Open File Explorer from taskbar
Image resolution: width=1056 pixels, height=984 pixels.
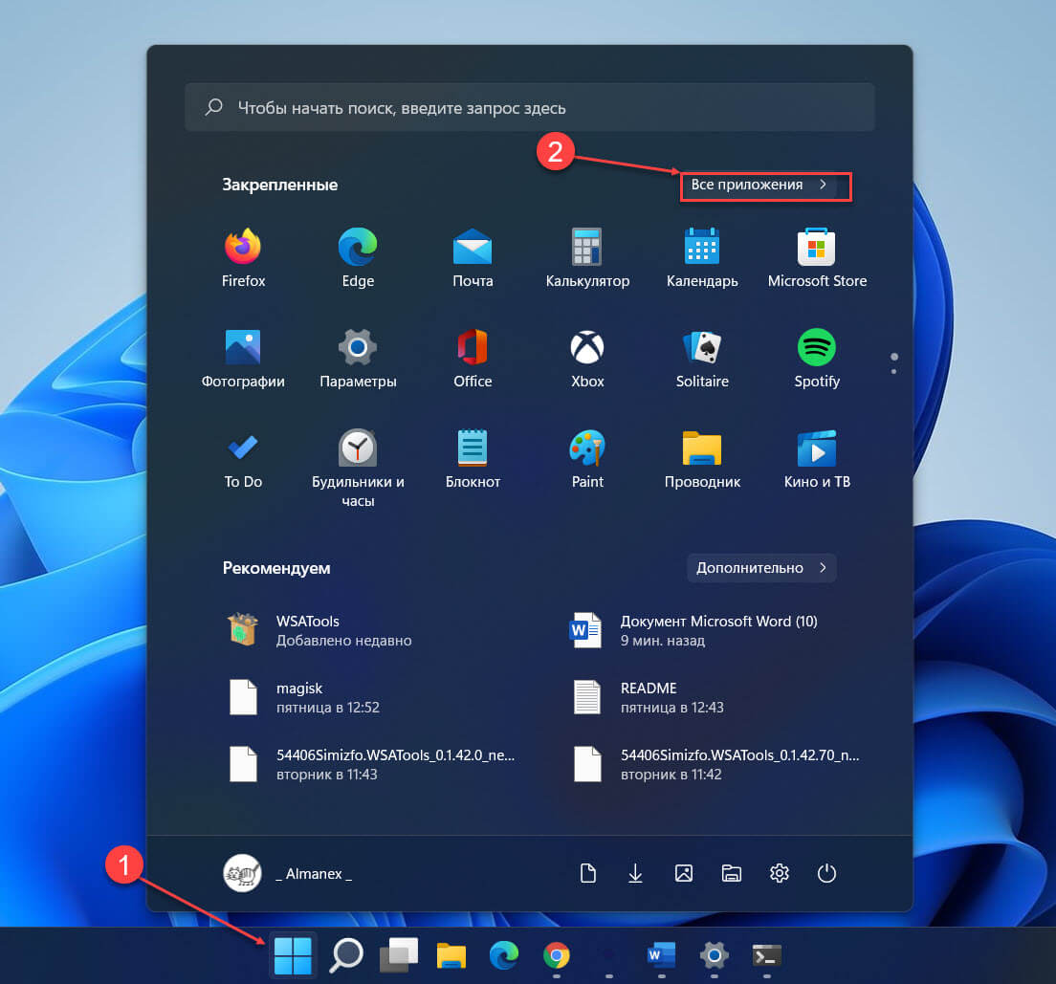point(451,955)
